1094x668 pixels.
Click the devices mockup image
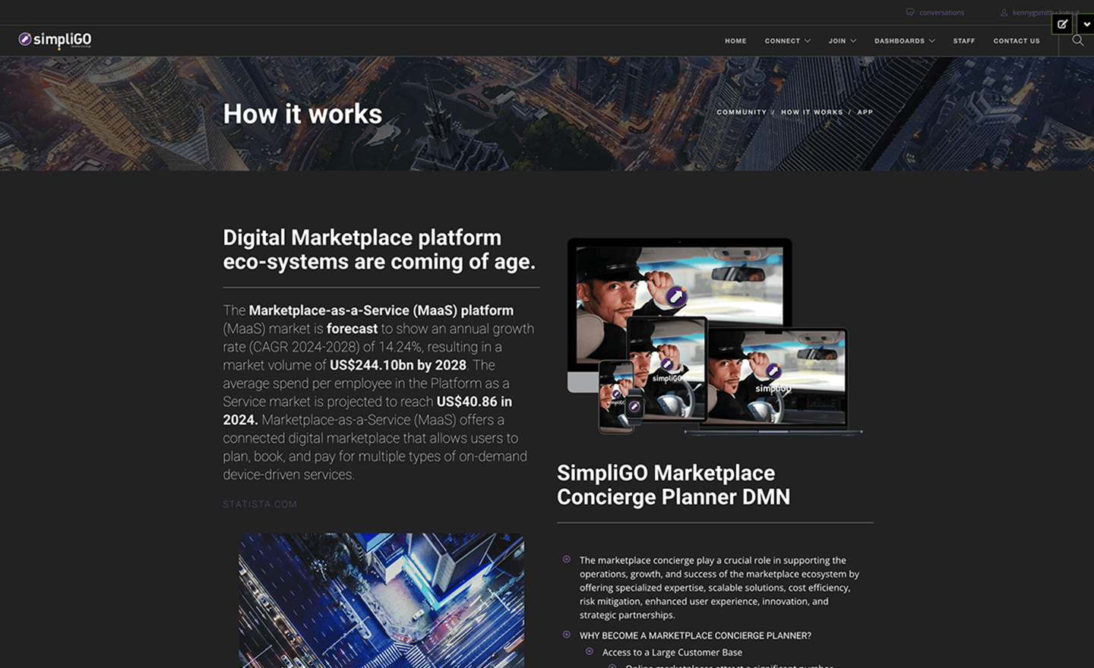(x=714, y=336)
